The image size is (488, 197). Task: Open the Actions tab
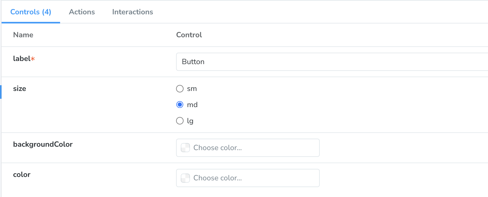82,12
